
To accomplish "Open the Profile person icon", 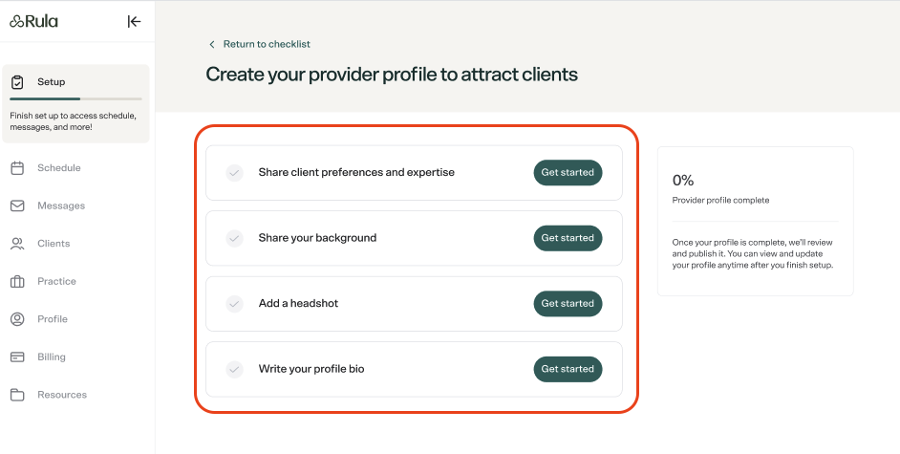I will coord(18,319).
